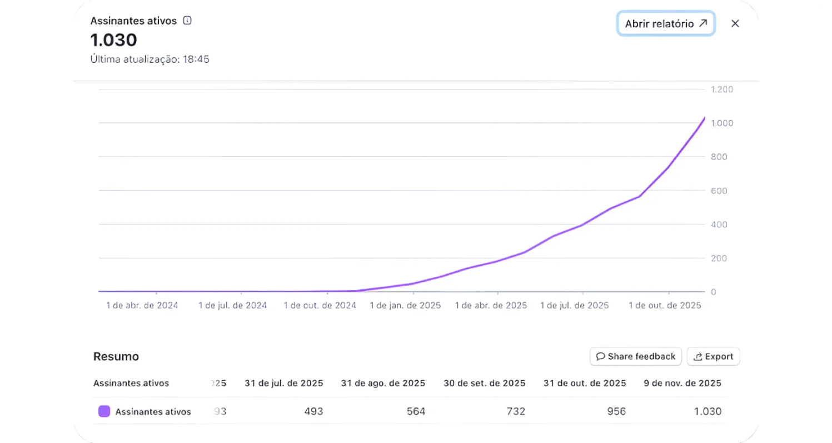The width and height of the screenshot is (832, 443).
Task: Click the 31 de out. de 2025 column header
Action: click(x=585, y=383)
